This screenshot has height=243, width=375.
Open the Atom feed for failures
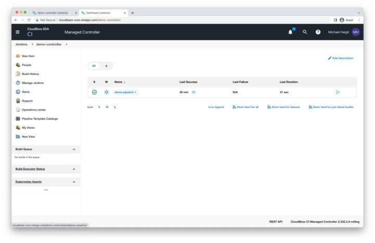(x=283, y=107)
